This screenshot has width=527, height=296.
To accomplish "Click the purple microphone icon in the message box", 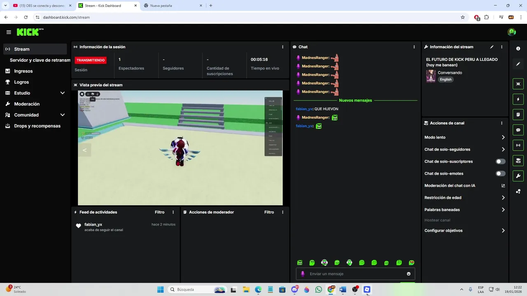I will click(x=303, y=274).
